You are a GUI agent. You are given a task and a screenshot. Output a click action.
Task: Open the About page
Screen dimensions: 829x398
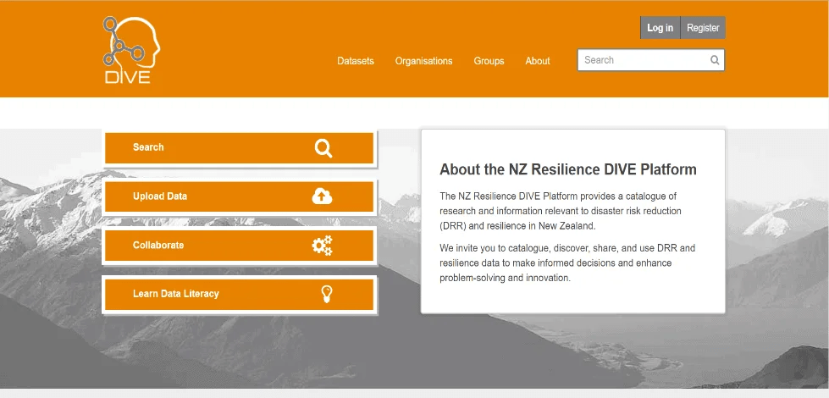[537, 61]
